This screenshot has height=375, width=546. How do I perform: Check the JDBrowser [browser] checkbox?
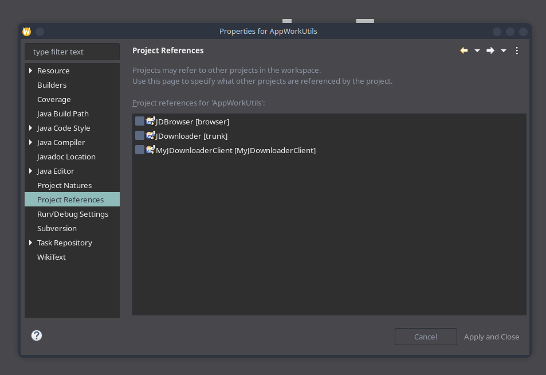point(140,121)
